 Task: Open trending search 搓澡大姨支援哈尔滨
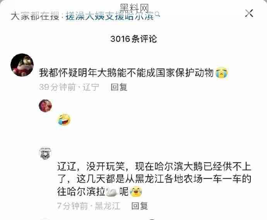(x=110, y=16)
